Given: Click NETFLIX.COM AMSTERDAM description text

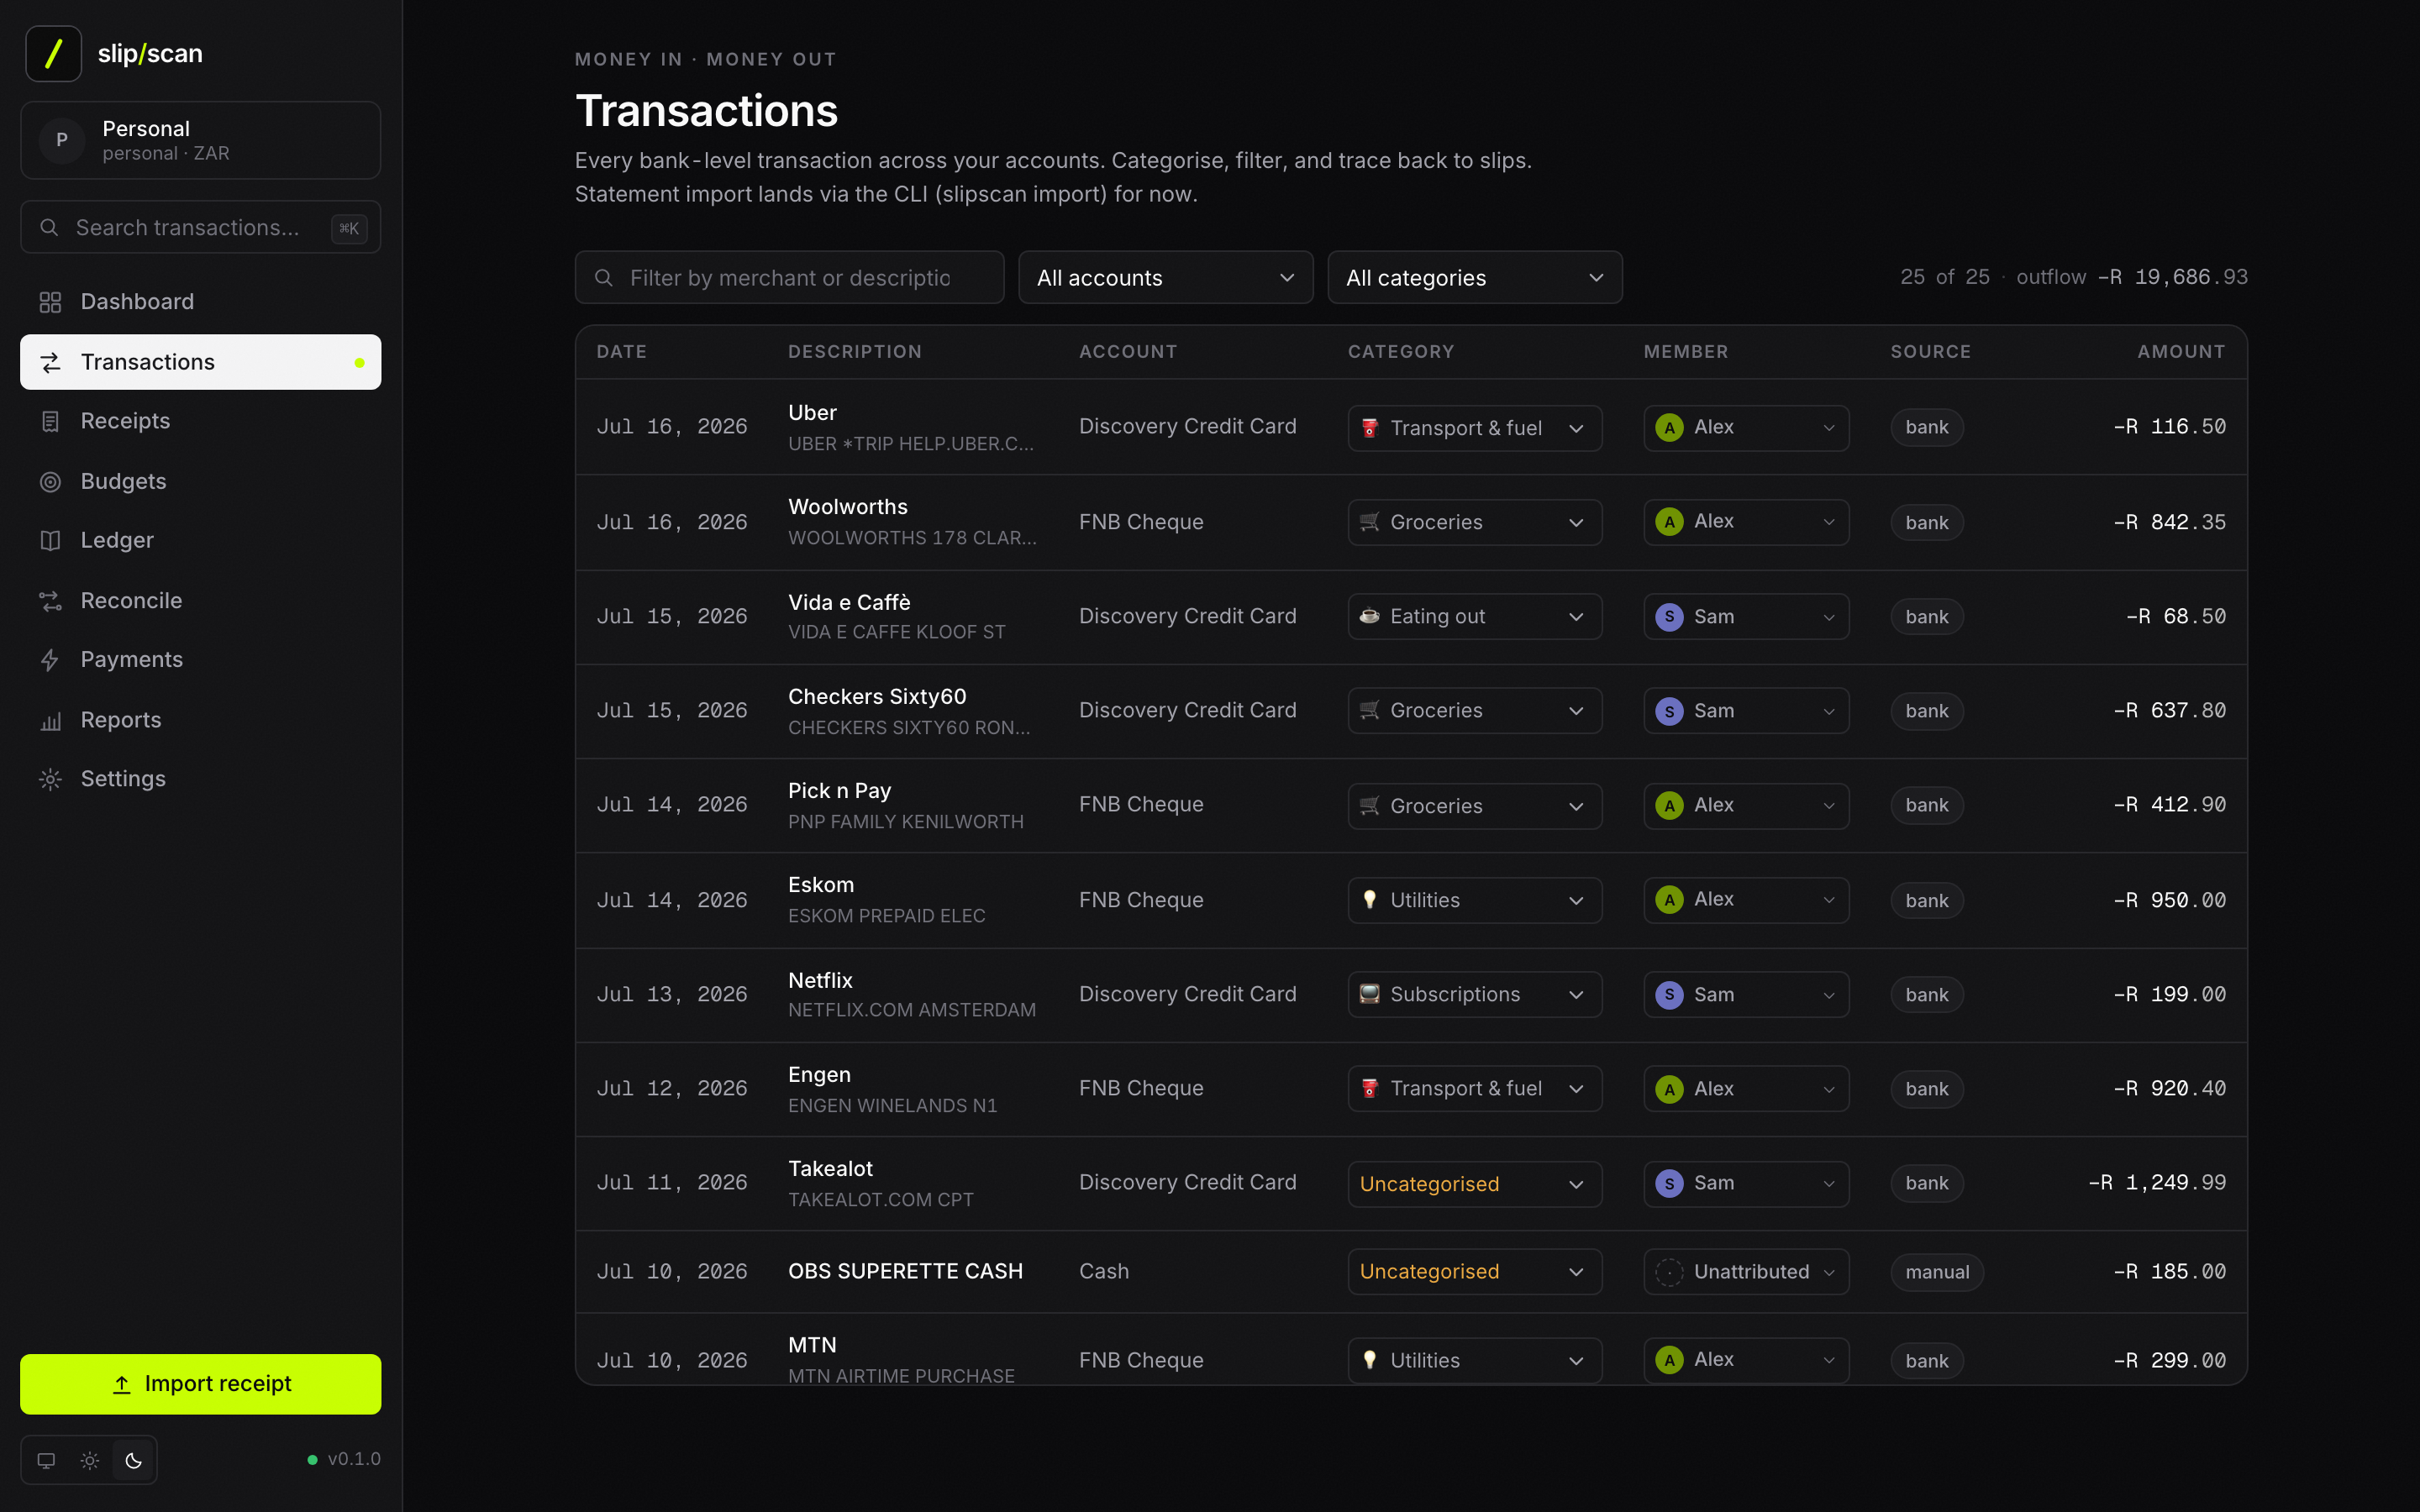Looking at the screenshot, I should [912, 1011].
